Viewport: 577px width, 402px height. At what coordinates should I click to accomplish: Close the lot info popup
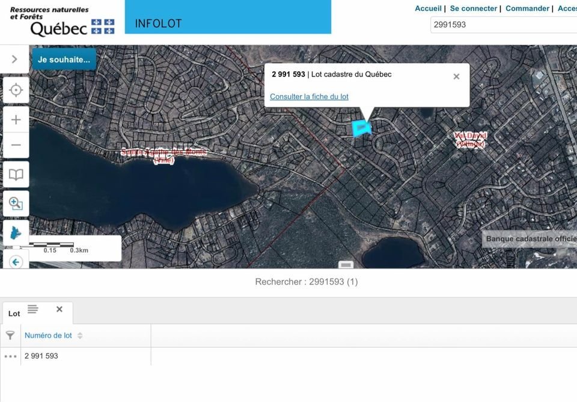(x=456, y=76)
